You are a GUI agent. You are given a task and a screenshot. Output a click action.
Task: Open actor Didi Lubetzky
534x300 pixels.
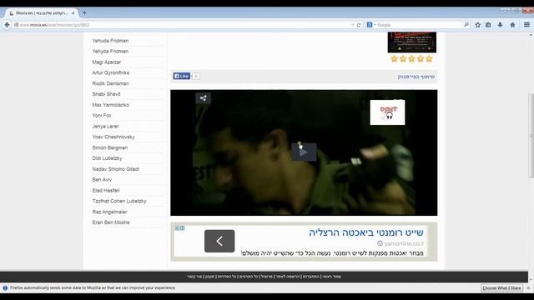[108, 158]
